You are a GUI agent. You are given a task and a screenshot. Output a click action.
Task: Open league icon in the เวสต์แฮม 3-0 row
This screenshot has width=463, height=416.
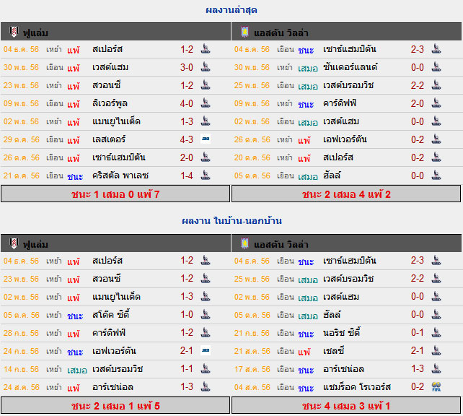pyautogui.click(x=206, y=67)
